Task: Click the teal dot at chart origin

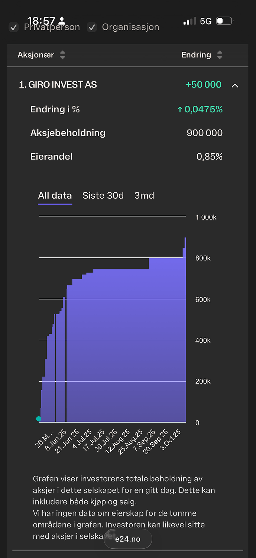Action: pyautogui.click(x=39, y=419)
